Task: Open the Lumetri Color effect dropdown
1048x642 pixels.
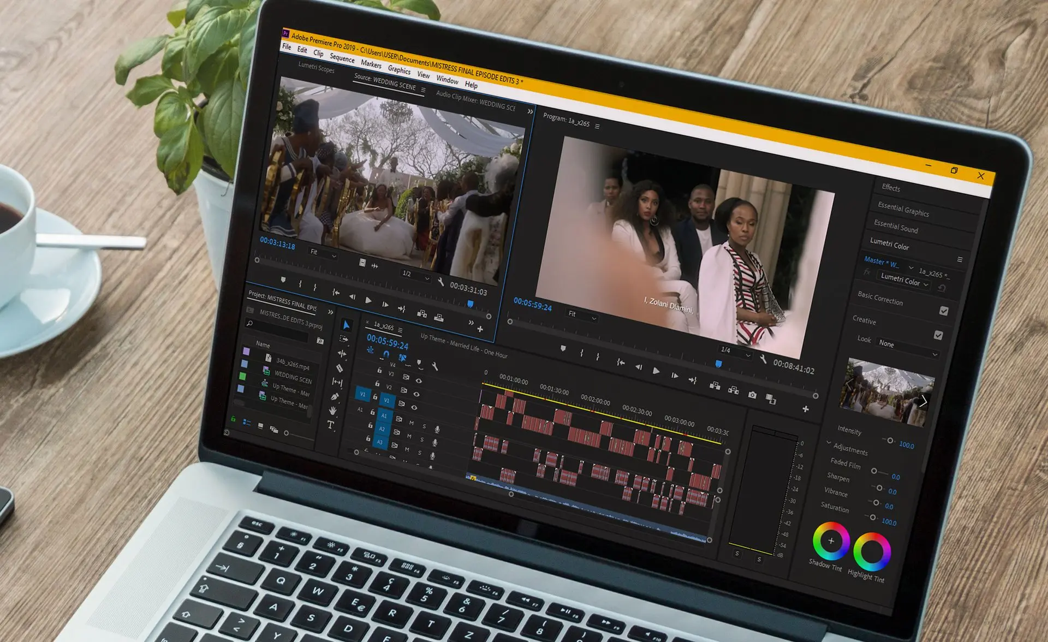Action: pos(904,281)
